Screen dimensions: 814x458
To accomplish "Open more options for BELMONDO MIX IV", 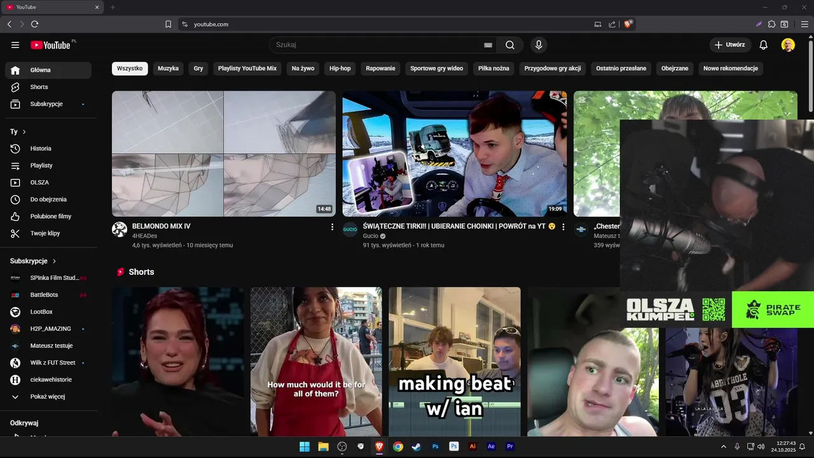I will tap(332, 227).
